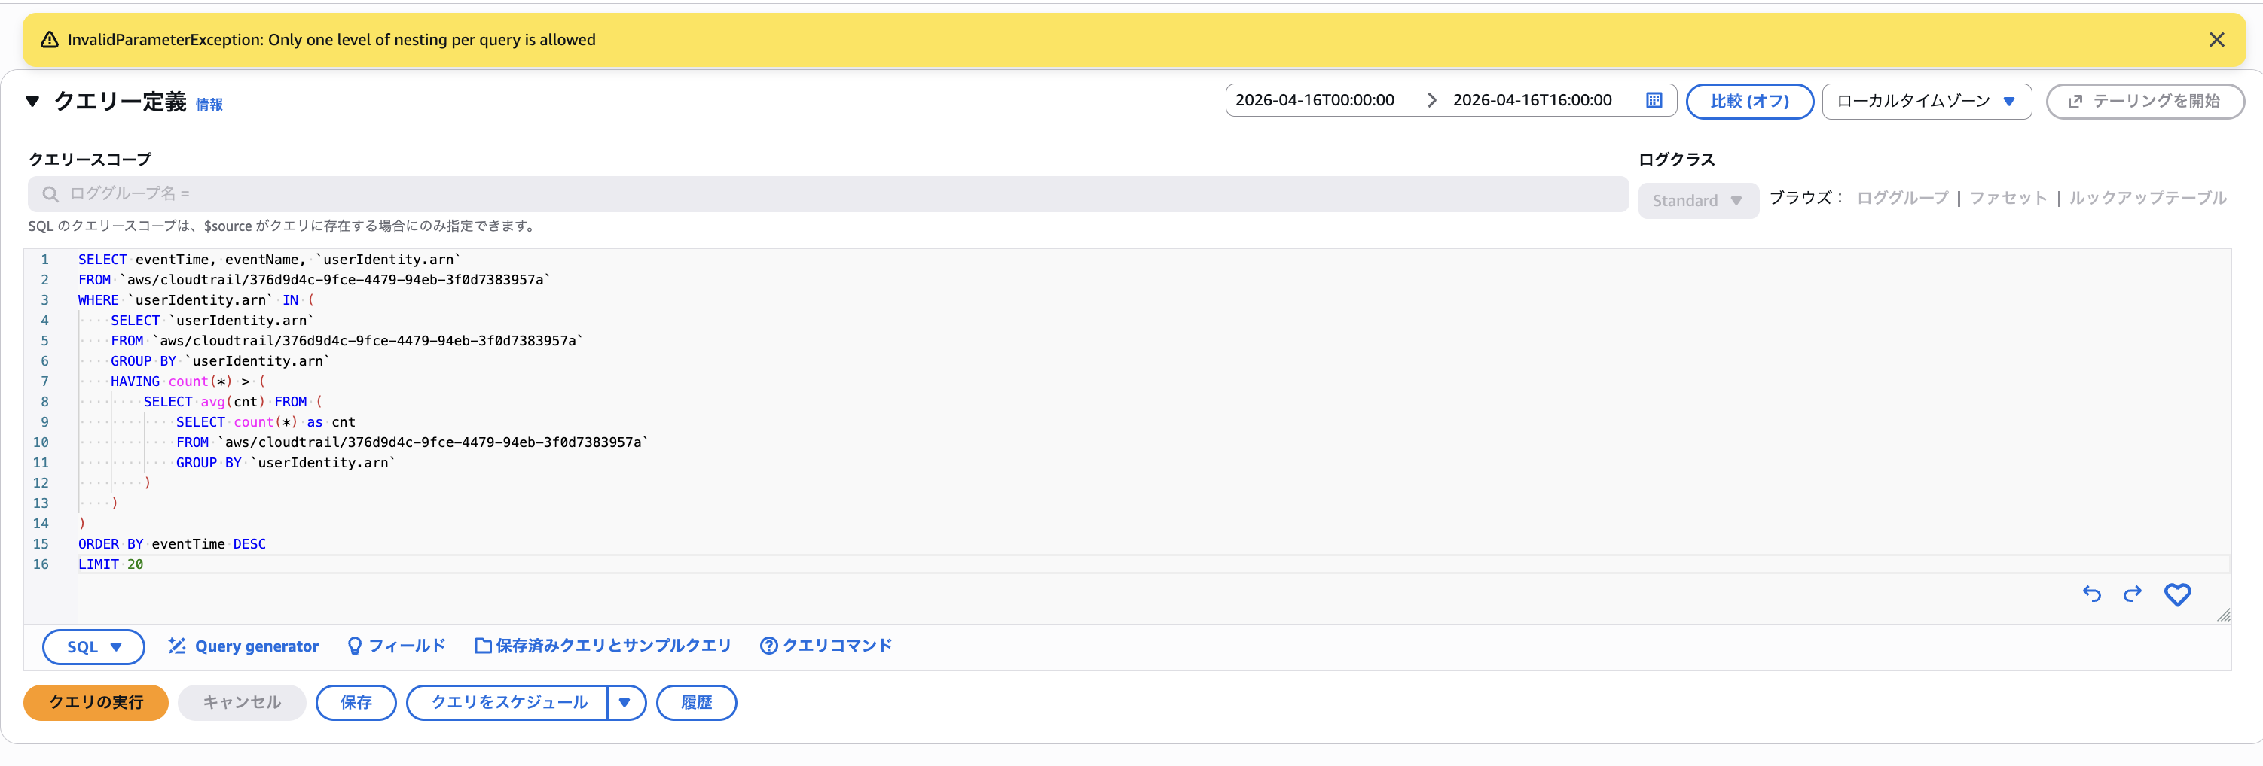Click クエリをスケジュール button
Screen dimensions: 2263x766
pos(508,703)
